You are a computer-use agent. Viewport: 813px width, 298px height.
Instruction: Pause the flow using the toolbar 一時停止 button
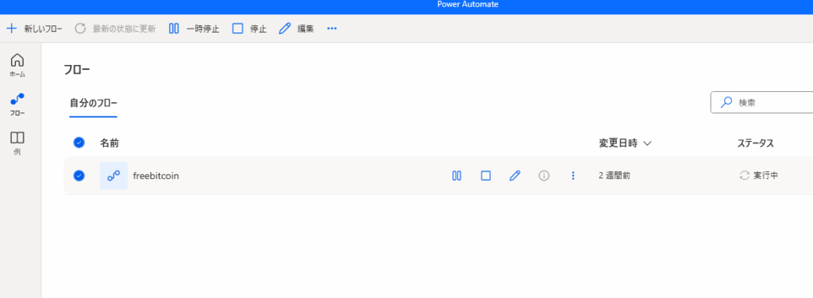coord(195,29)
